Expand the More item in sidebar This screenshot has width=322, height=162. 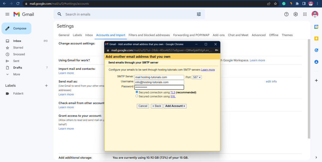(17, 74)
